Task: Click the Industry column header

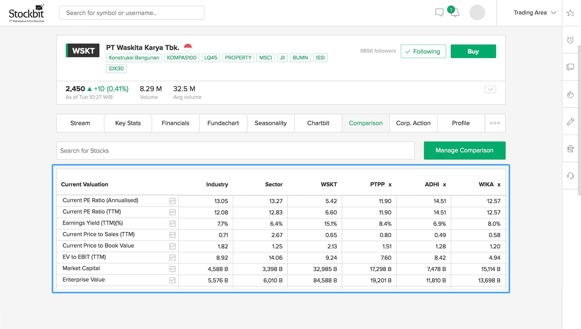Action: [x=217, y=184]
